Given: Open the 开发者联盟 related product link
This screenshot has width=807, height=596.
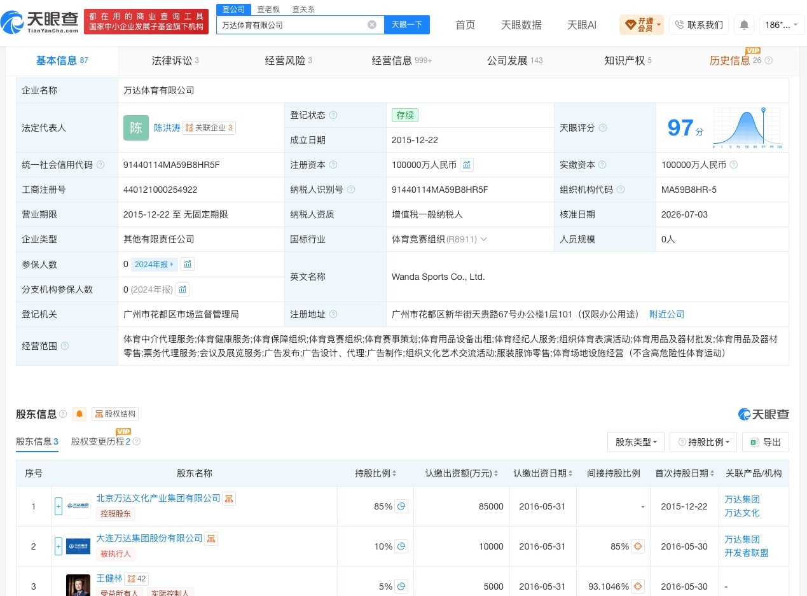Looking at the screenshot, I should pos(747,553).
